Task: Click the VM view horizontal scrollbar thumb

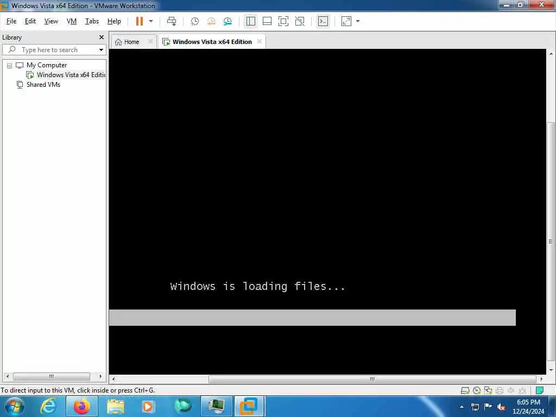Action: (372, 379)
